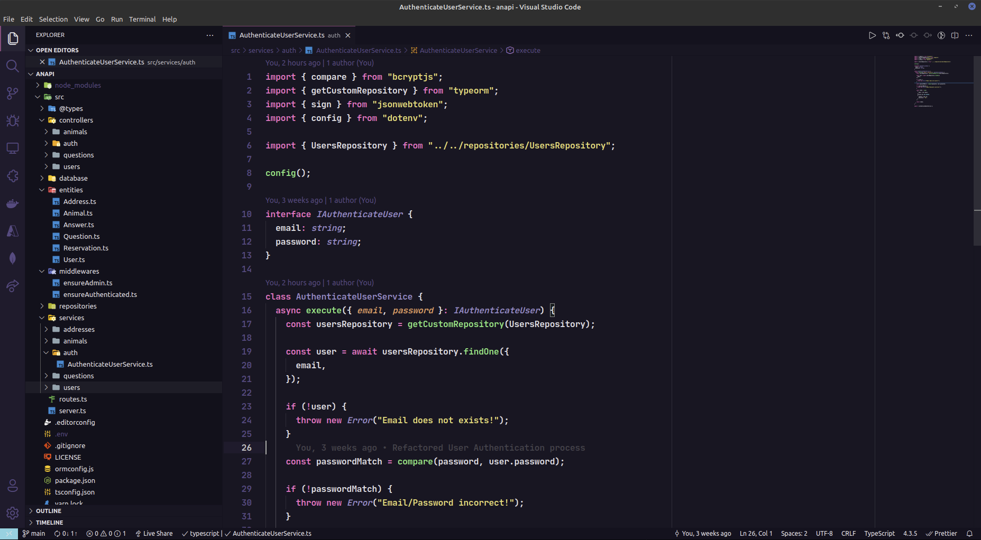Image resolution: width=981 pixels, height=540 pixels.
Task: Open the Terminal menu
Action: [x=142, y=19]
